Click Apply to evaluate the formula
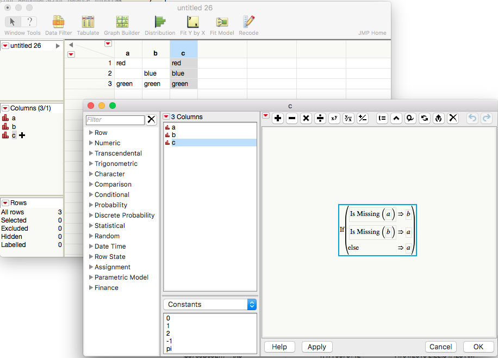This screenshot has width=498, height=358. (316, 347)
